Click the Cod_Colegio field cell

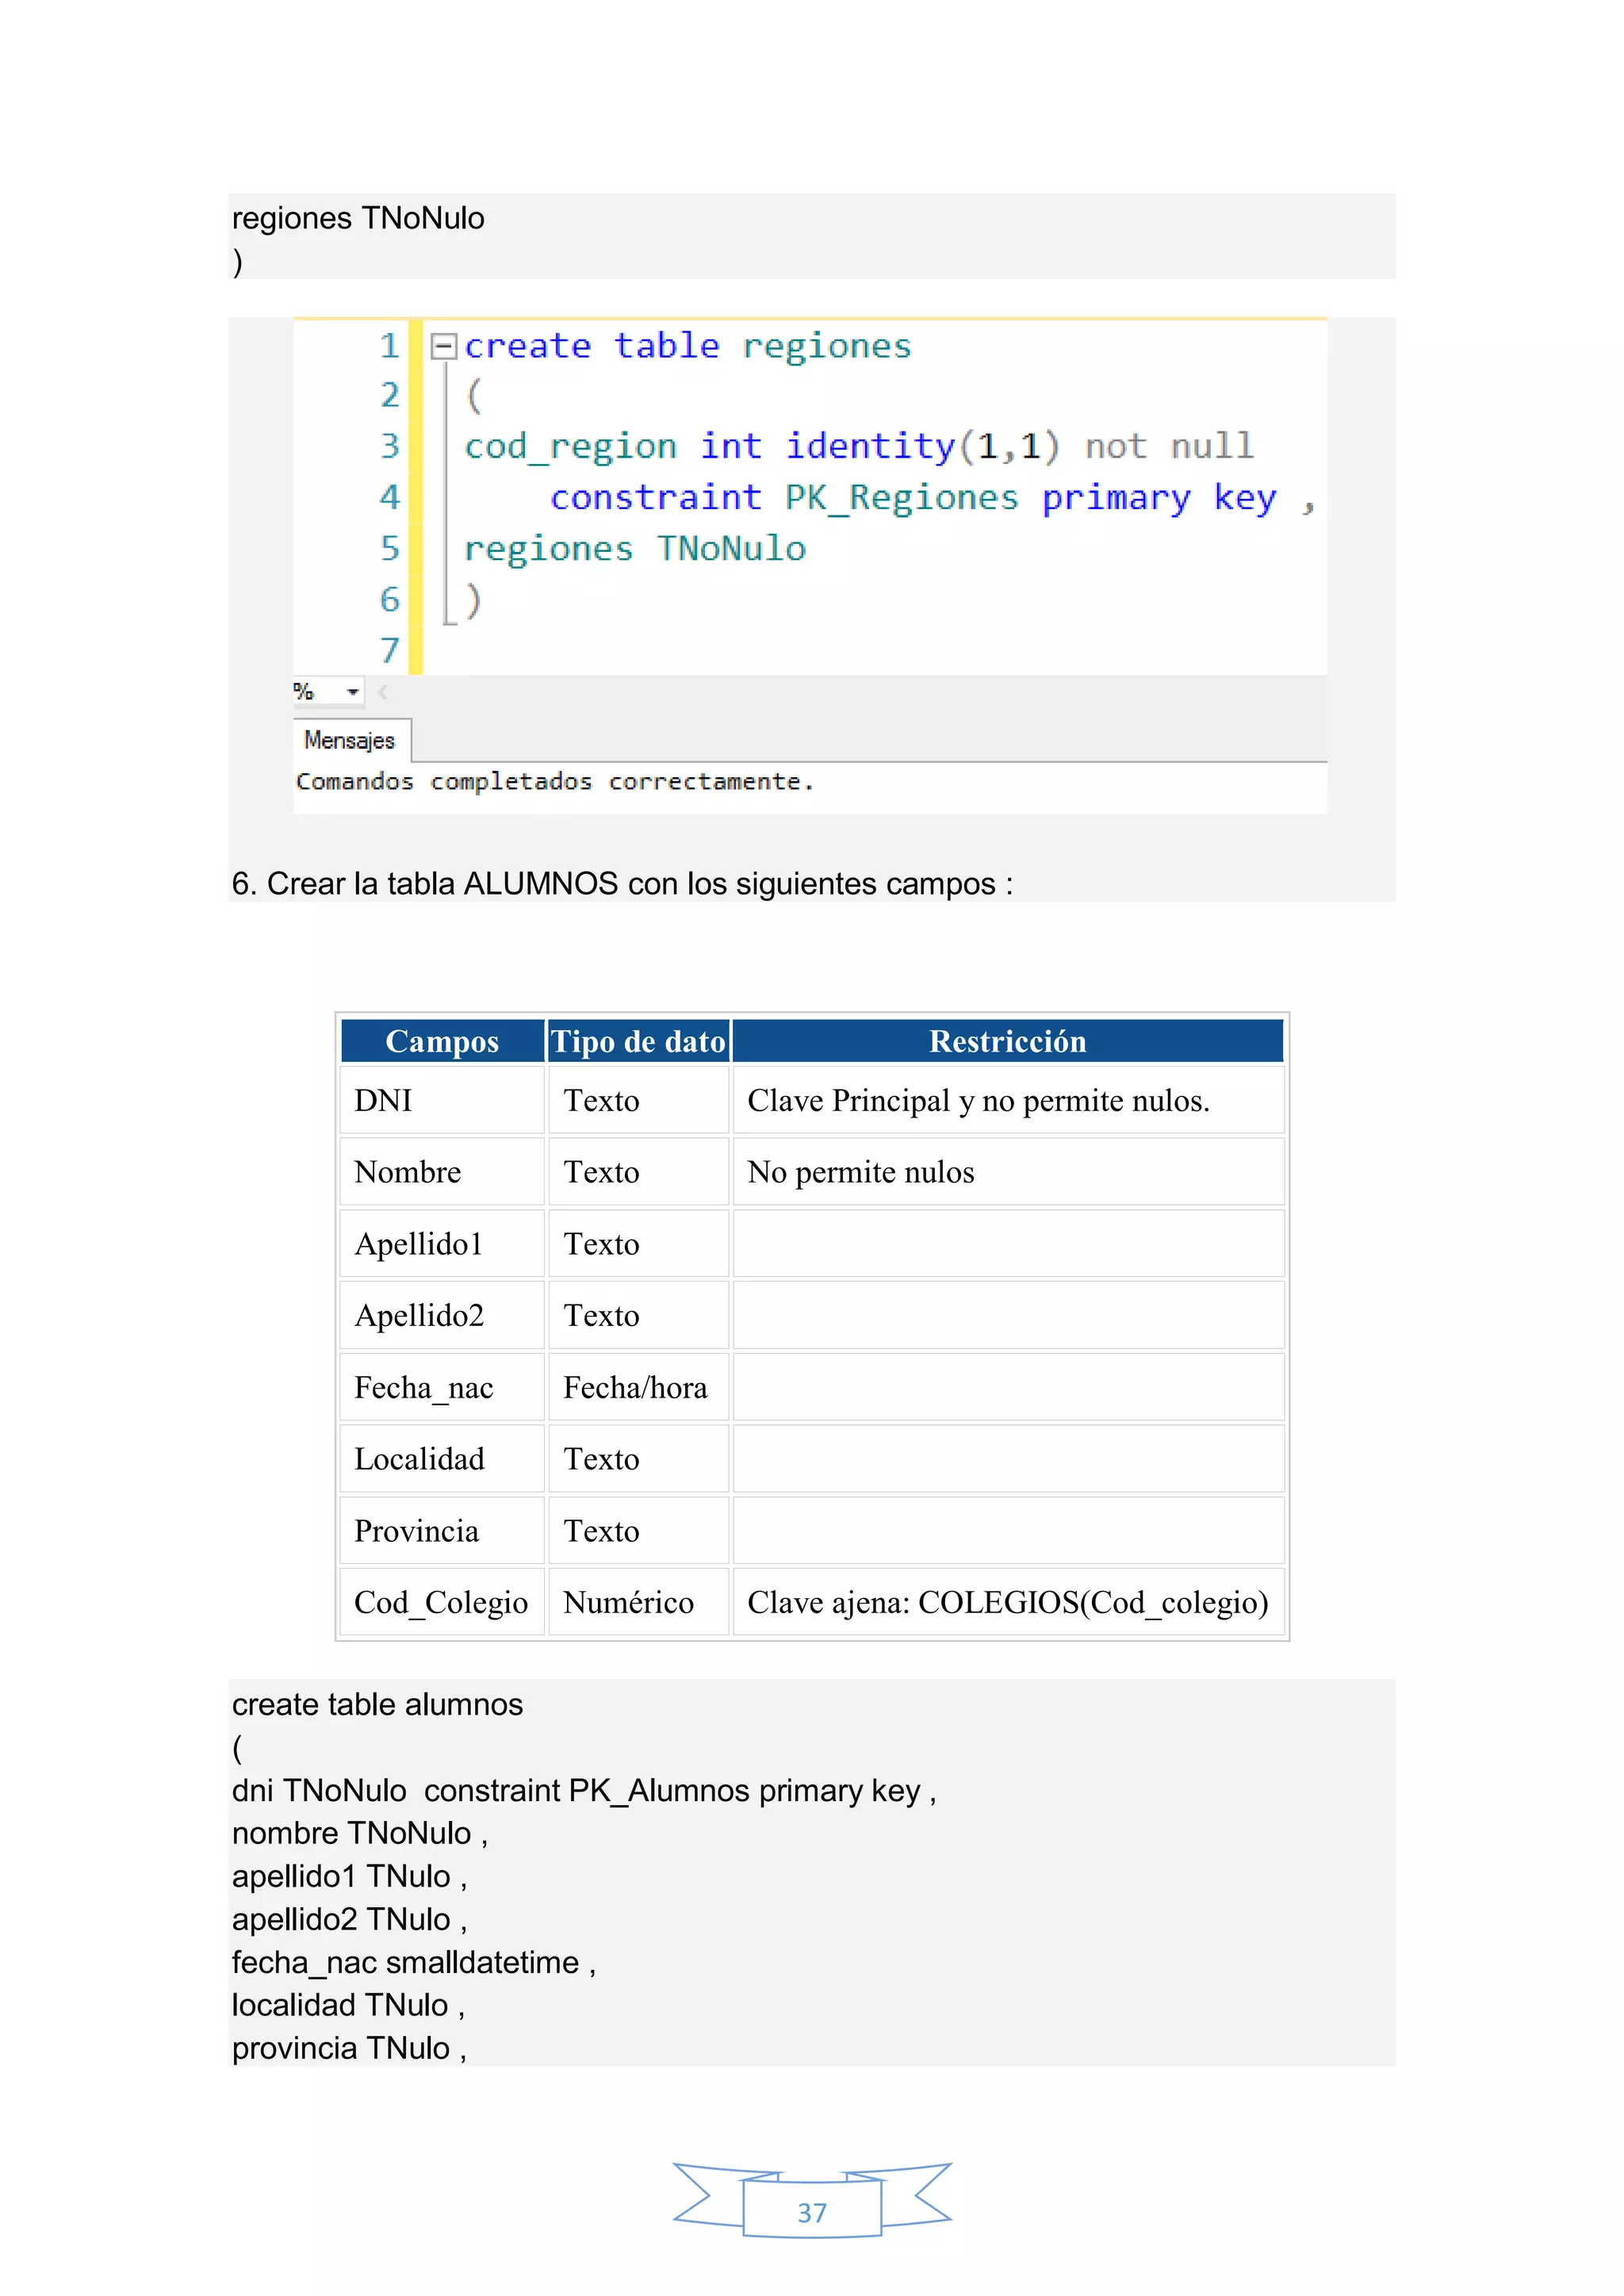(441, 1602)
